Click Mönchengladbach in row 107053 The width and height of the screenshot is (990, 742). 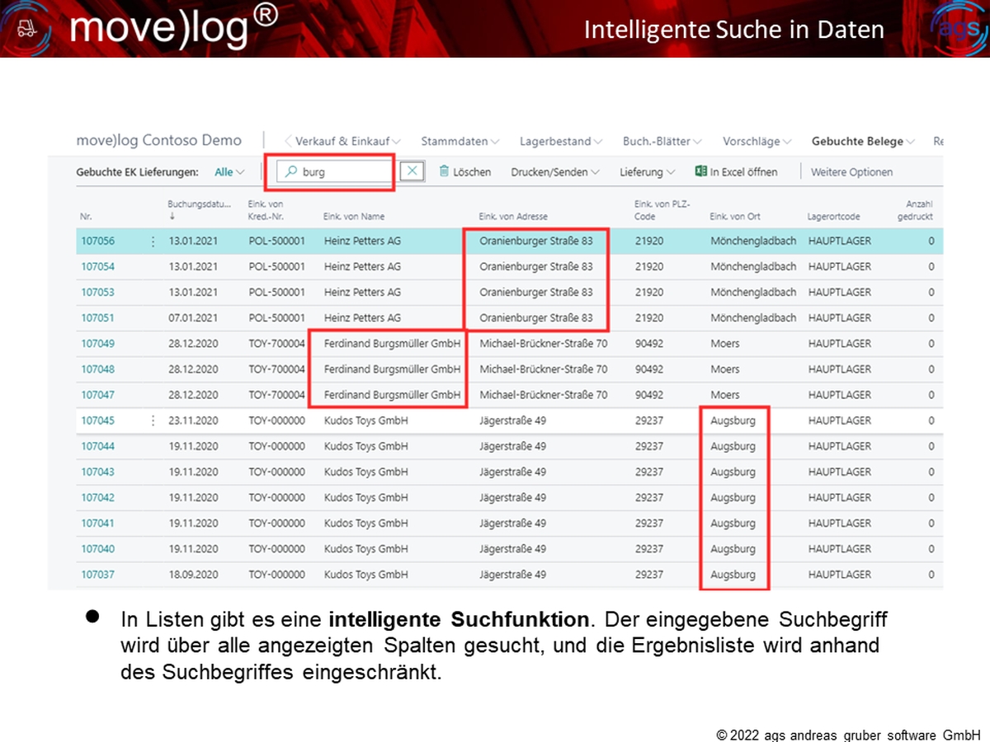753,293
